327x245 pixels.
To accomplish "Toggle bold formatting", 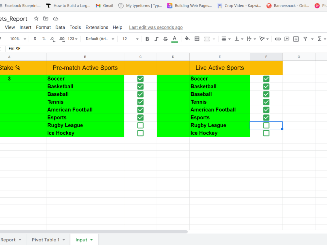I will (x=147, y=39).
